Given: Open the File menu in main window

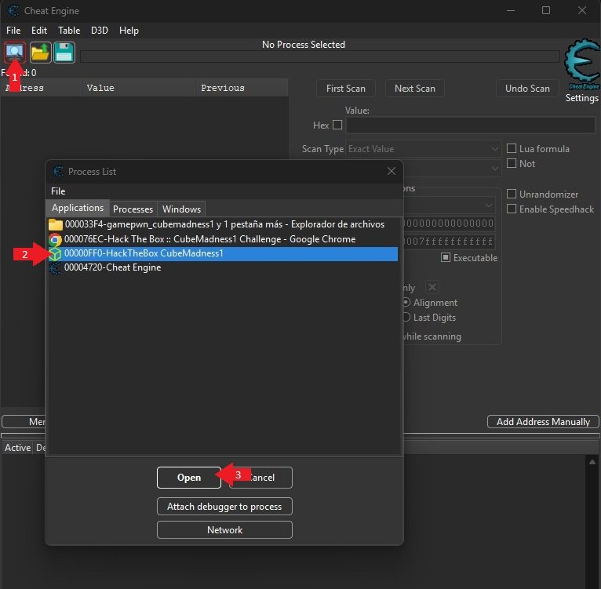Looking at the screenshot, I should click(x=13, y=31).
